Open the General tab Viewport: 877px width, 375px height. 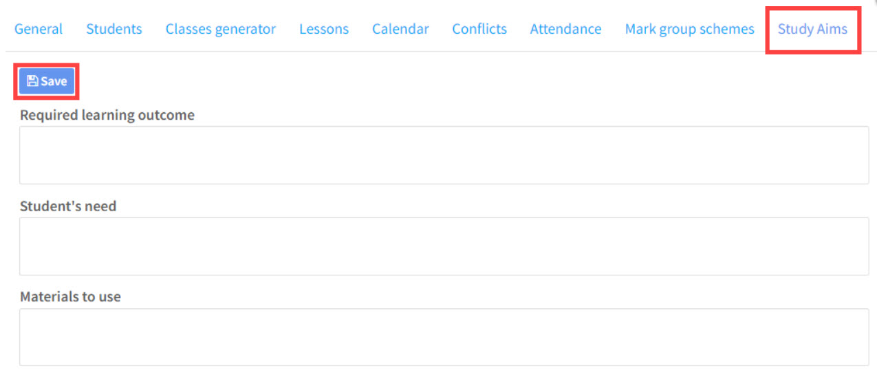39,29
